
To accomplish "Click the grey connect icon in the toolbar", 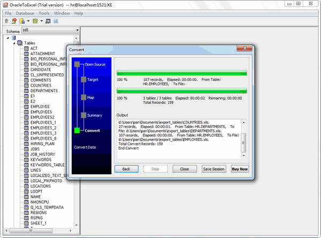I will coord(6,21).
